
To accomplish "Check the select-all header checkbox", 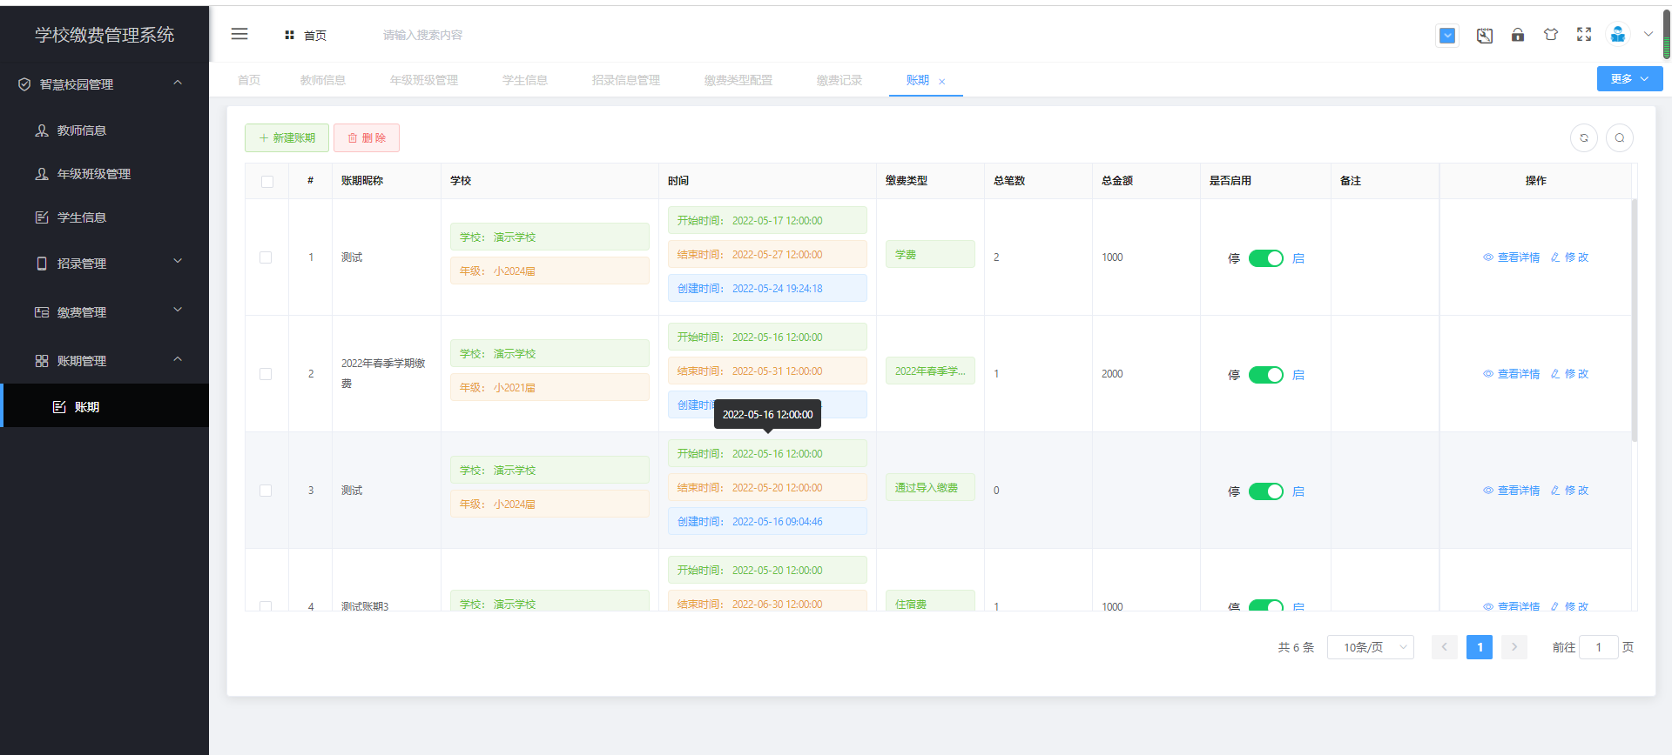I will click(x=267, y=182).
